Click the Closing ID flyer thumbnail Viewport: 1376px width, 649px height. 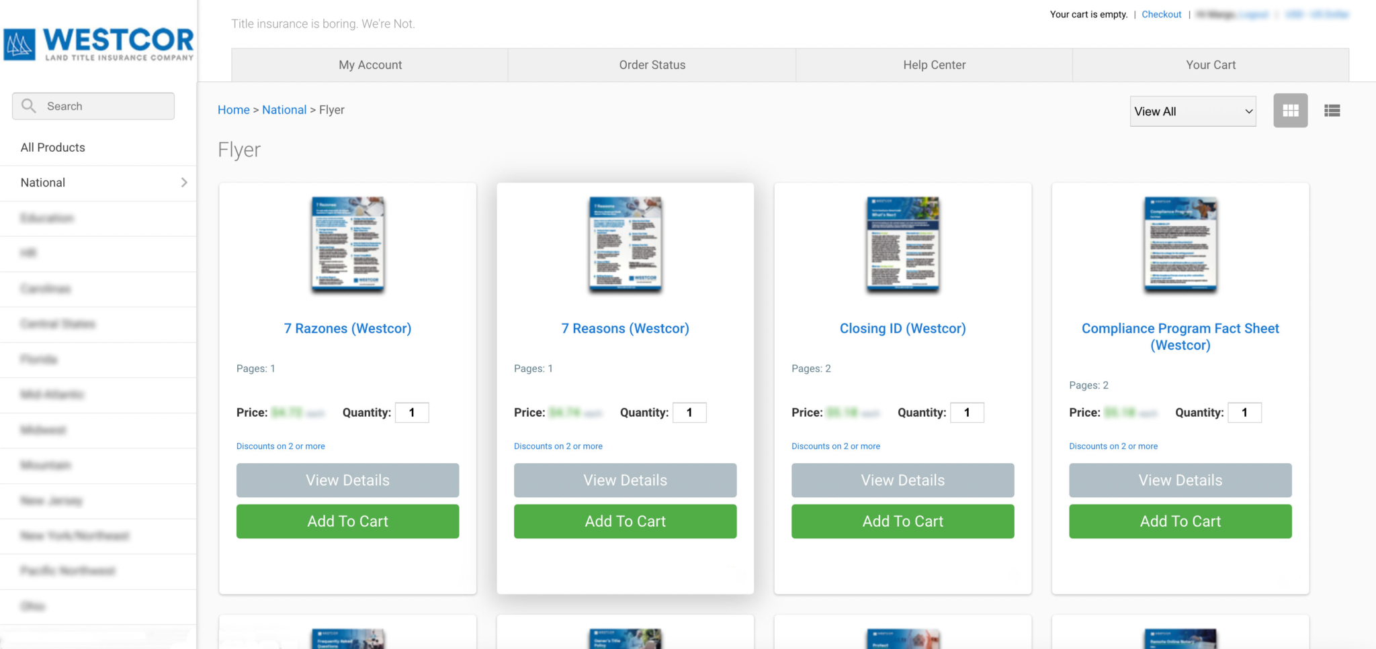point(902,245)
